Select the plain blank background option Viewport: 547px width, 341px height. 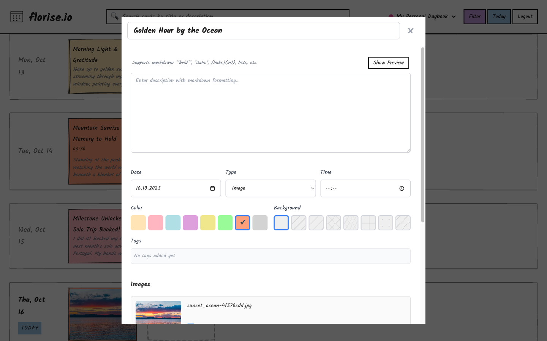281,223
